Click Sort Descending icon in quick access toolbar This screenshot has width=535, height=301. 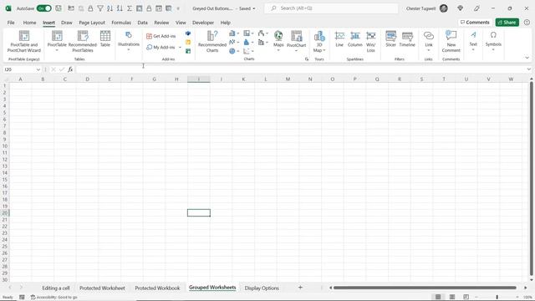pyautogui.click(x=120, y=8)
